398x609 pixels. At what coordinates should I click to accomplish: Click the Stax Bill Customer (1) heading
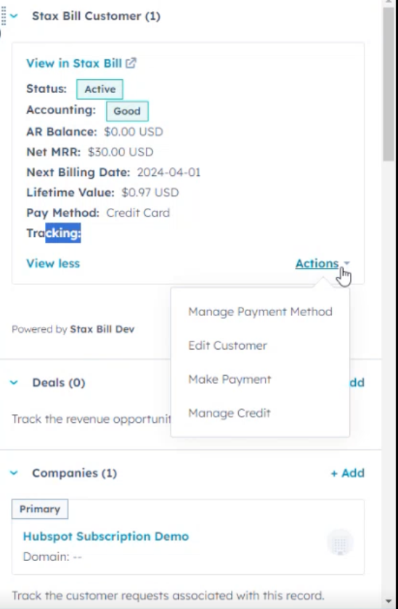click(x=97, y=16)
